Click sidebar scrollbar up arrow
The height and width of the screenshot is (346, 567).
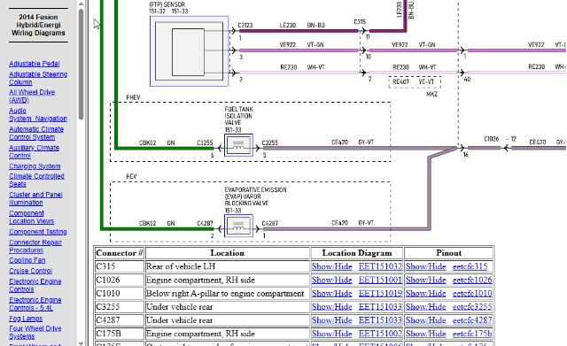point(81,4)
